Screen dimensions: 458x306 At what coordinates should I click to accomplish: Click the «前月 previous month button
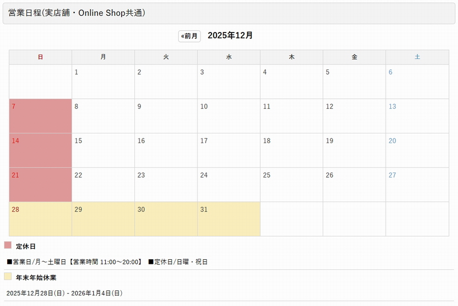189,36
